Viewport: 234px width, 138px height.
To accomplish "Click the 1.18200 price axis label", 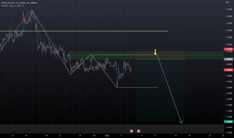I will click(229, 99).
